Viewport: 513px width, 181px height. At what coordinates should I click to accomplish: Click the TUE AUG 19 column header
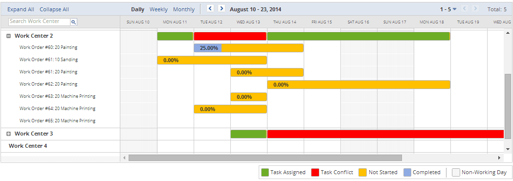coord(468,22)
